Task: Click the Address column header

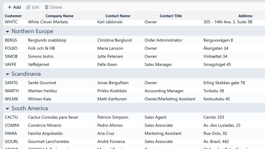Action: pyautogui.click(x=245, y=16)
